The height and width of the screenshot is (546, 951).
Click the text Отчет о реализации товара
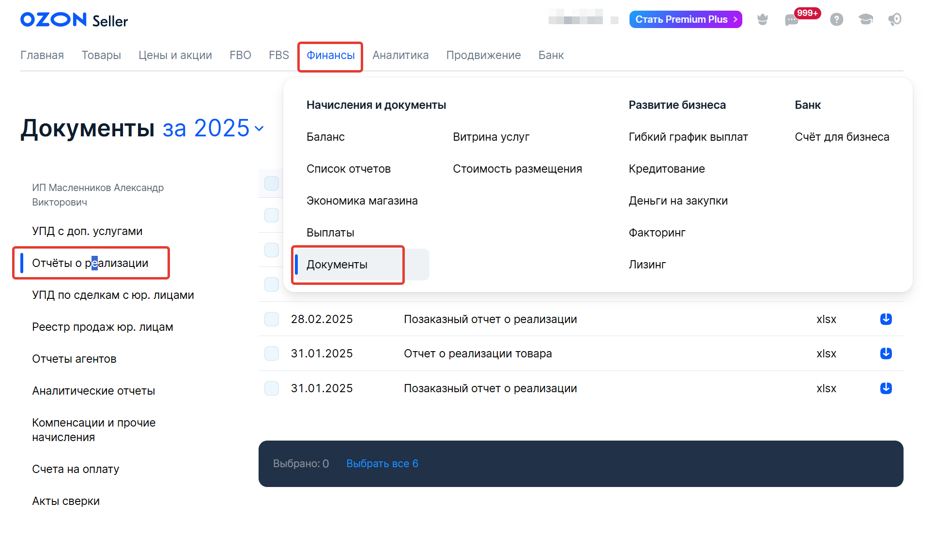pos(478,354)
